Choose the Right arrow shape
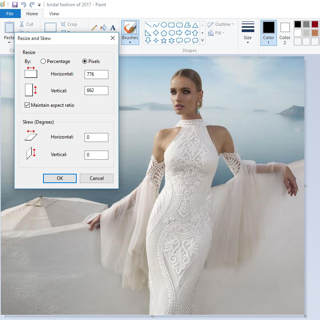 click(180, 33)
